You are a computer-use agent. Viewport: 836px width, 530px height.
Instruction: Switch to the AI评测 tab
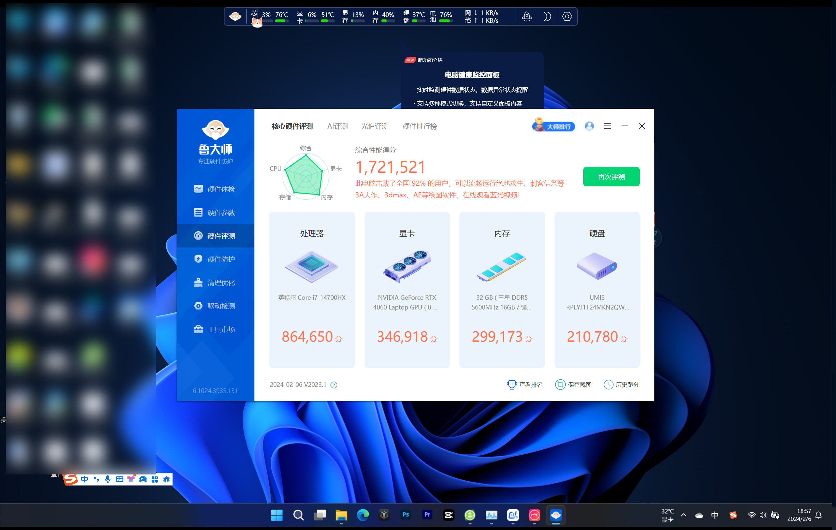click(x=337, y=126)
